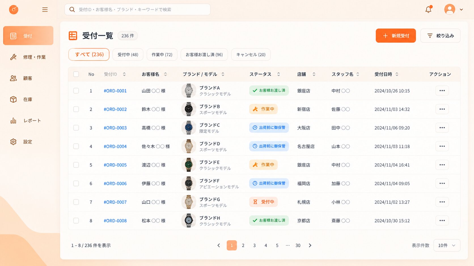474x266 pixels.
Task: Open action menu for #ORD-0006
Action: 442,183
